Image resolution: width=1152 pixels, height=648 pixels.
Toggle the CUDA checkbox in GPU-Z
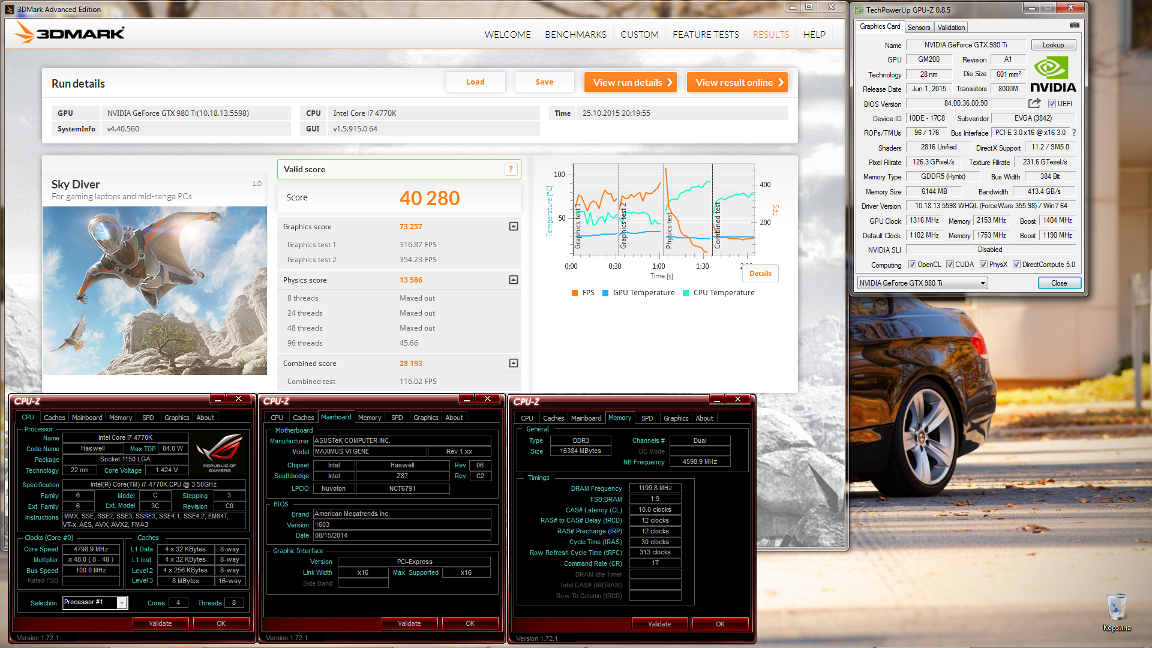pyautogui.click(x=950, y=265)
